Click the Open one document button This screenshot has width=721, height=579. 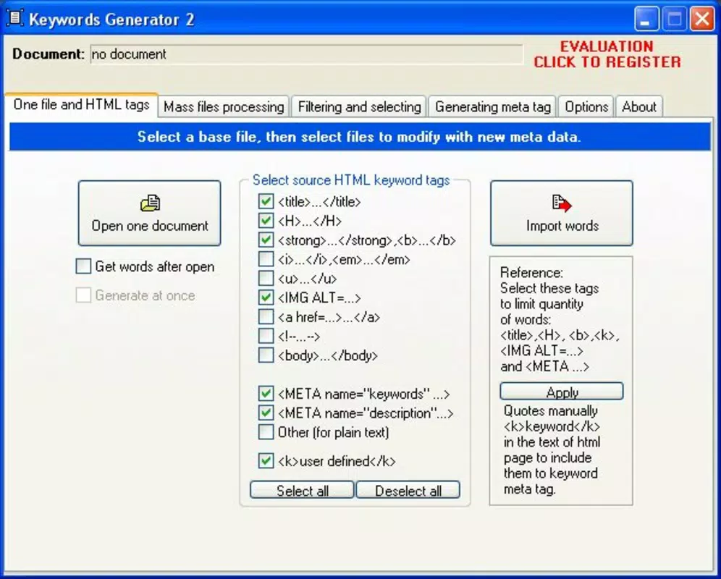(149, 213)
